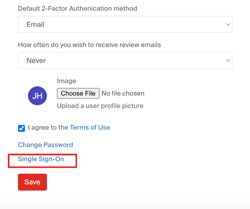Click the JH initials inside the avatar
This screenshot has width=250, height=209.
pos(37,96)
